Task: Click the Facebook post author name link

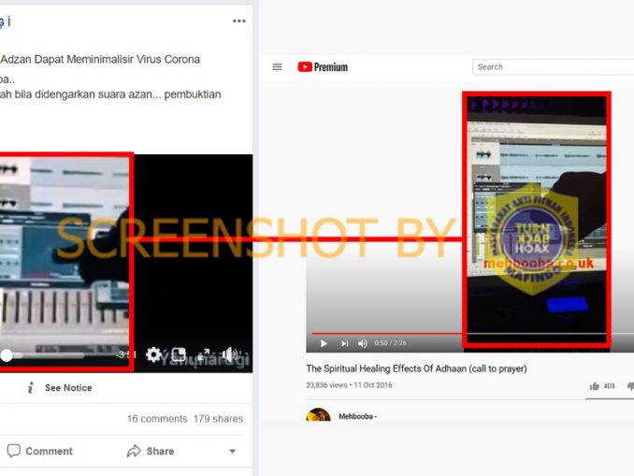Action: pyautogui.click(x=6, y=22)
